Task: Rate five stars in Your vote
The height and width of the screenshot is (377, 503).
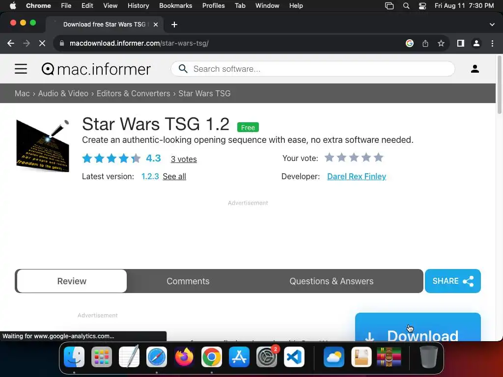Action: pyautogui.click(x=379, y=158)
